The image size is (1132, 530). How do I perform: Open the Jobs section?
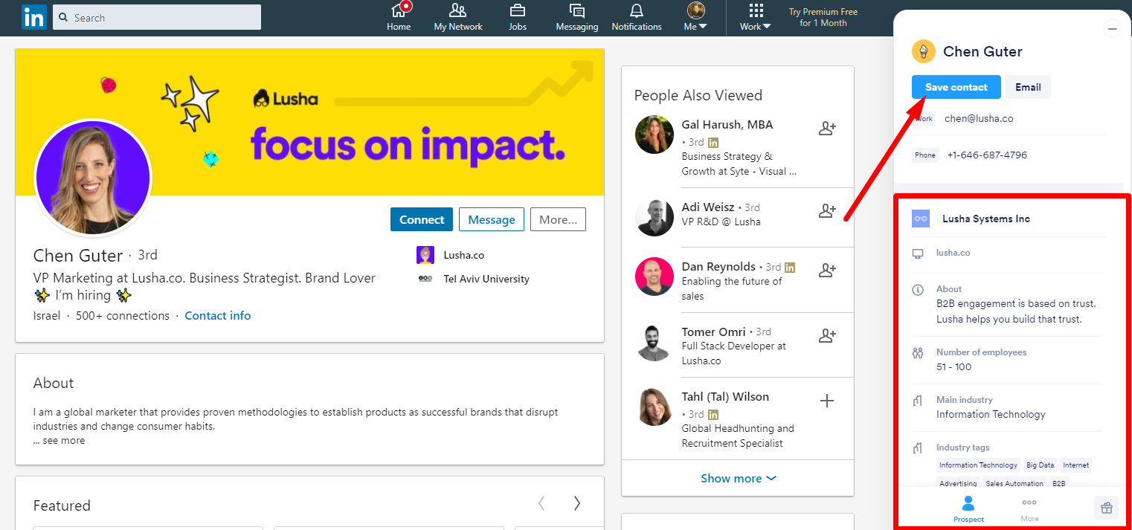(x=517, y=16)
